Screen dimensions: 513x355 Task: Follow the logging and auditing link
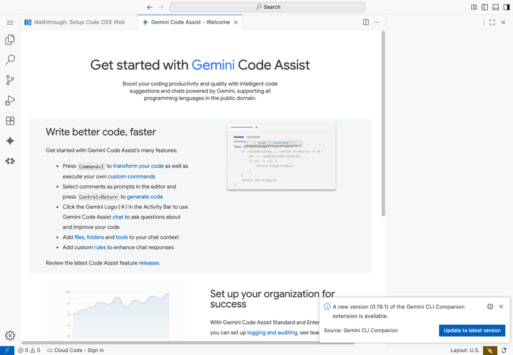pos(272,332)
